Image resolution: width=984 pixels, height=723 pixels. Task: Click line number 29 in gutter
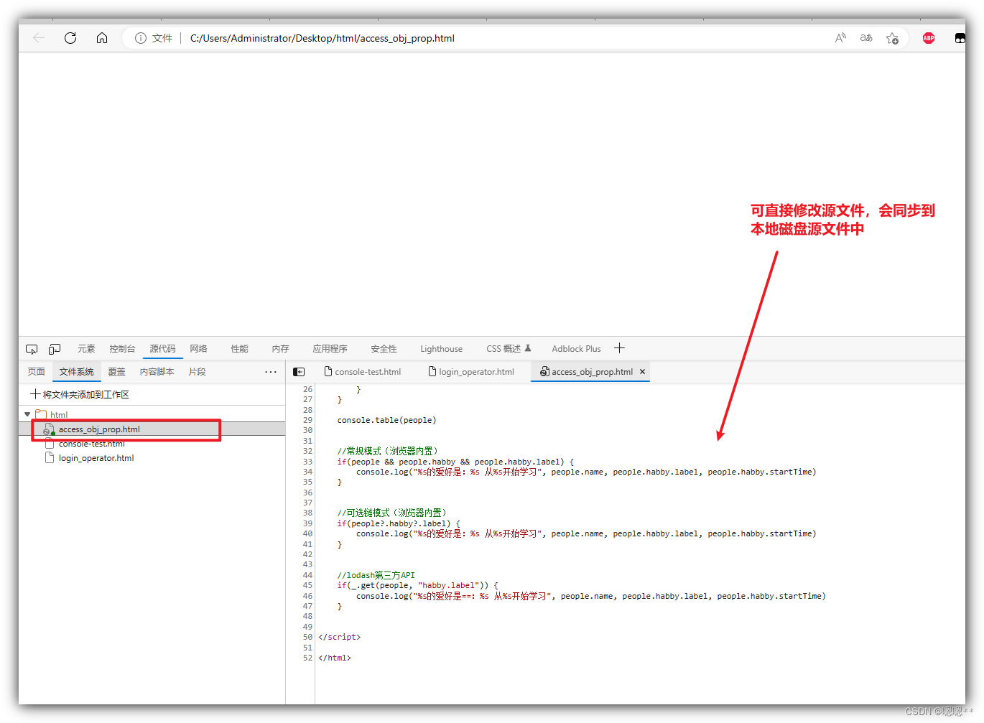click(x=307, y=420)
